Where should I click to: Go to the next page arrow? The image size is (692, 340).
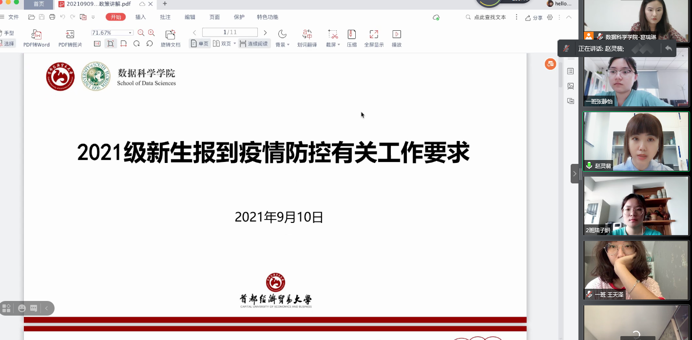[x=265, y=33]
